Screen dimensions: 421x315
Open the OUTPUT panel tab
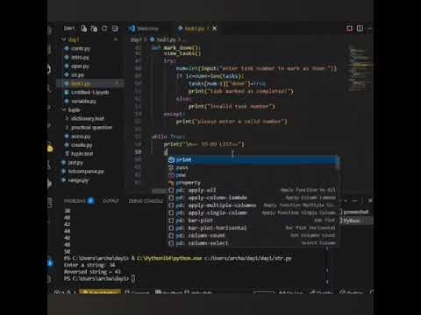pyautogui.click(x=111, y=201)
